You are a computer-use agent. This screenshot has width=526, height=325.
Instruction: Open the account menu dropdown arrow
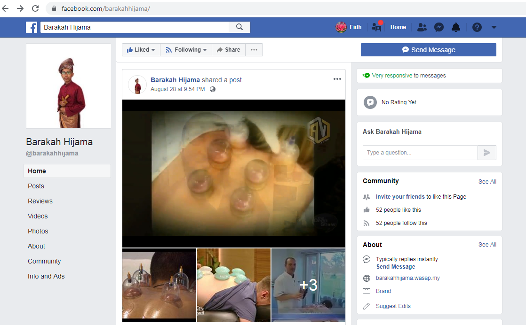pyautogui.click(x=494, y=27)
